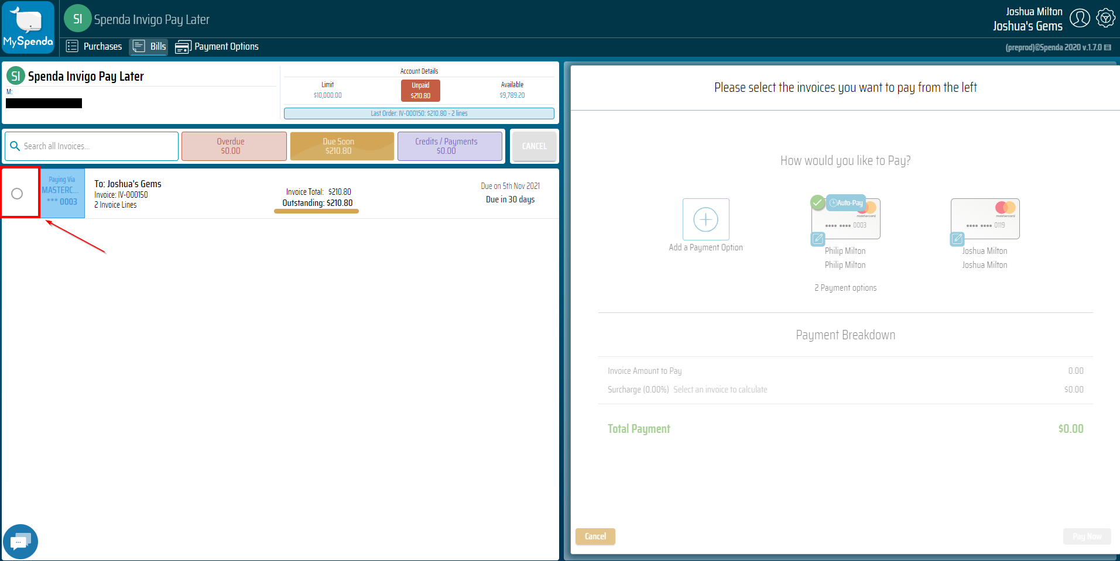Screen dimensions: 1120x561
Task: Click the MySpenda whale logo
Action: tap(28, 27)
